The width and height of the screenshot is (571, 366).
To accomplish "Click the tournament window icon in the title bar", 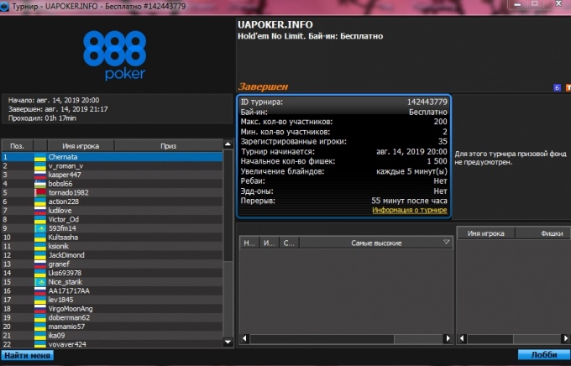I will point(4,7).
